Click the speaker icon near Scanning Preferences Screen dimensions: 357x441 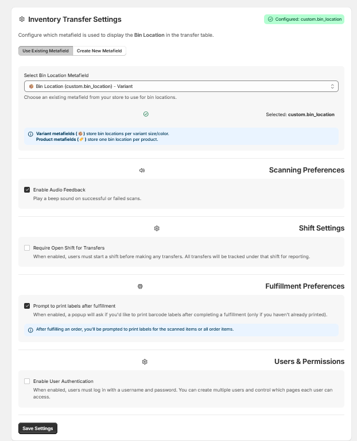tap(142, 170)
